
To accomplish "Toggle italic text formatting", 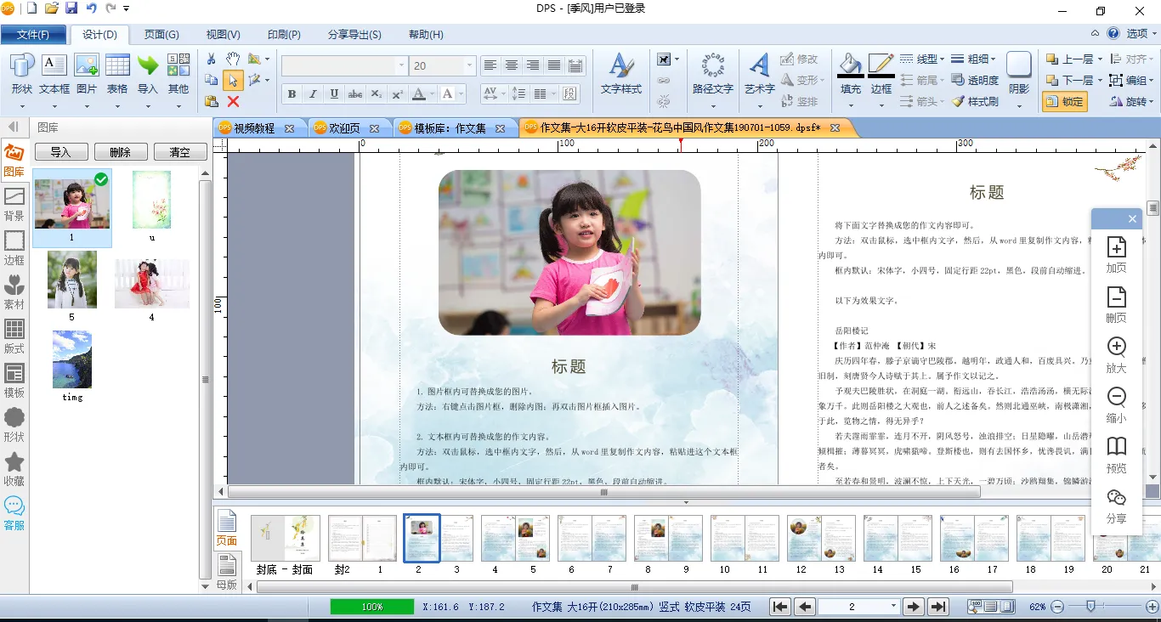I will 313,94.
